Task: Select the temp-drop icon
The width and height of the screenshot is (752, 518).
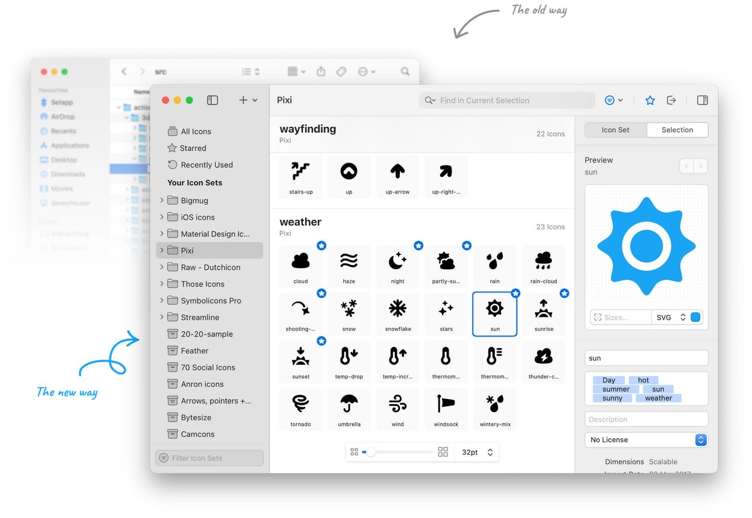Action: click(349, 361)
